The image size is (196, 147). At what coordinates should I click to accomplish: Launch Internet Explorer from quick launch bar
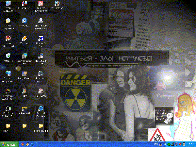(x=32, y=144)
